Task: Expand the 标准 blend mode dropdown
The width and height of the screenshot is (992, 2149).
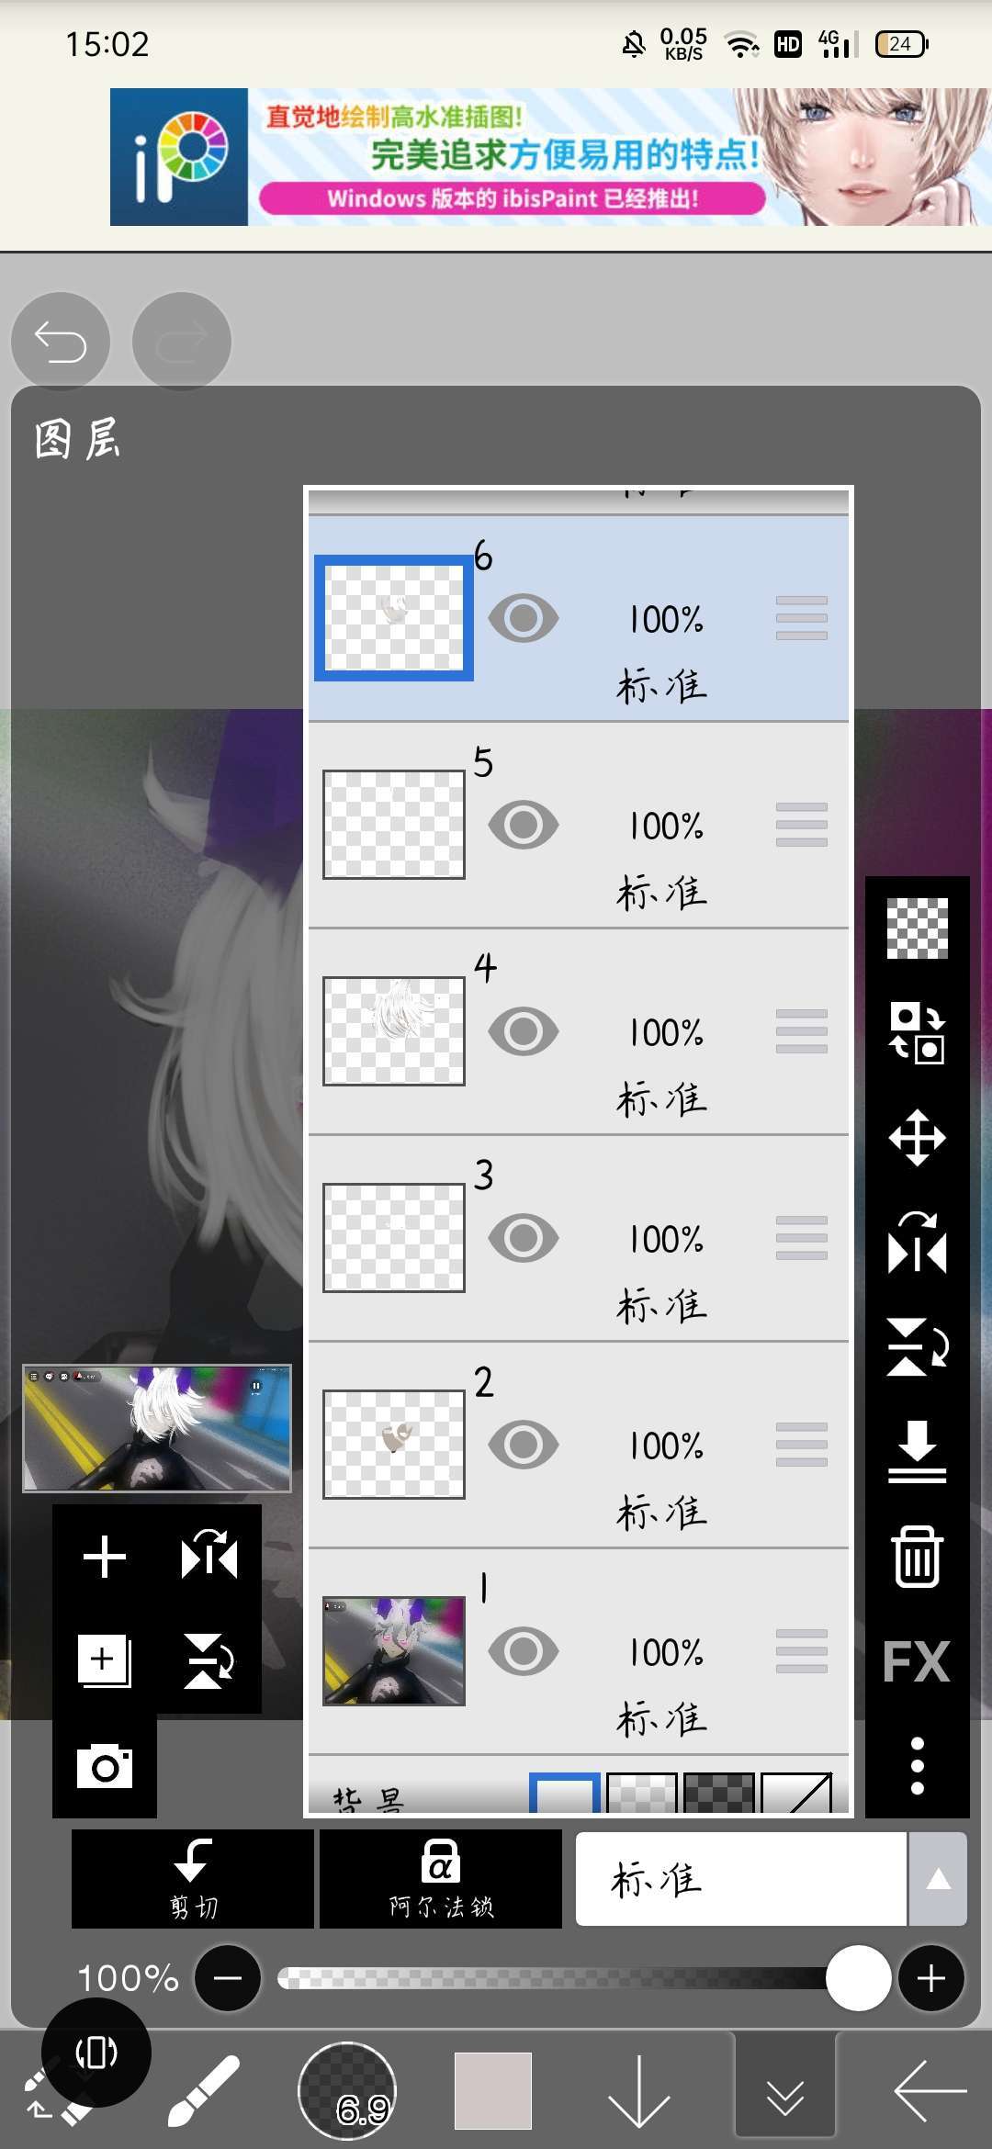Action: [740, 1879]
